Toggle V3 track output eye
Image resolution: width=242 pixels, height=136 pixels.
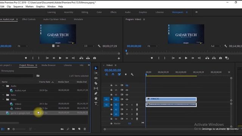[x=127, y=90]
